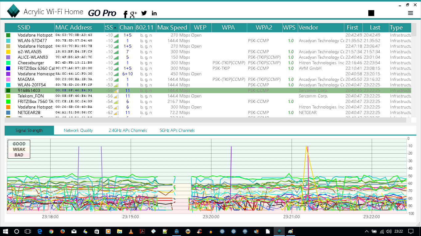Open Task View in taskbar
The height and width of the screenshot is (236, 421).
coord(28,231)
